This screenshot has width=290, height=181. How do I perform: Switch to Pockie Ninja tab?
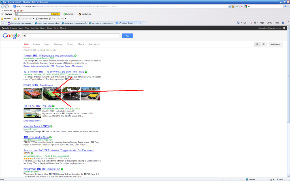pos(75,23)
